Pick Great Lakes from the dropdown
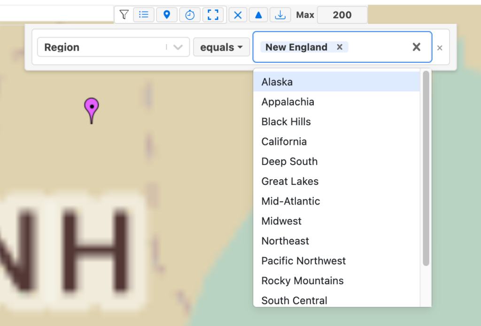The image size is (481, 326). [x=336, y=182]
